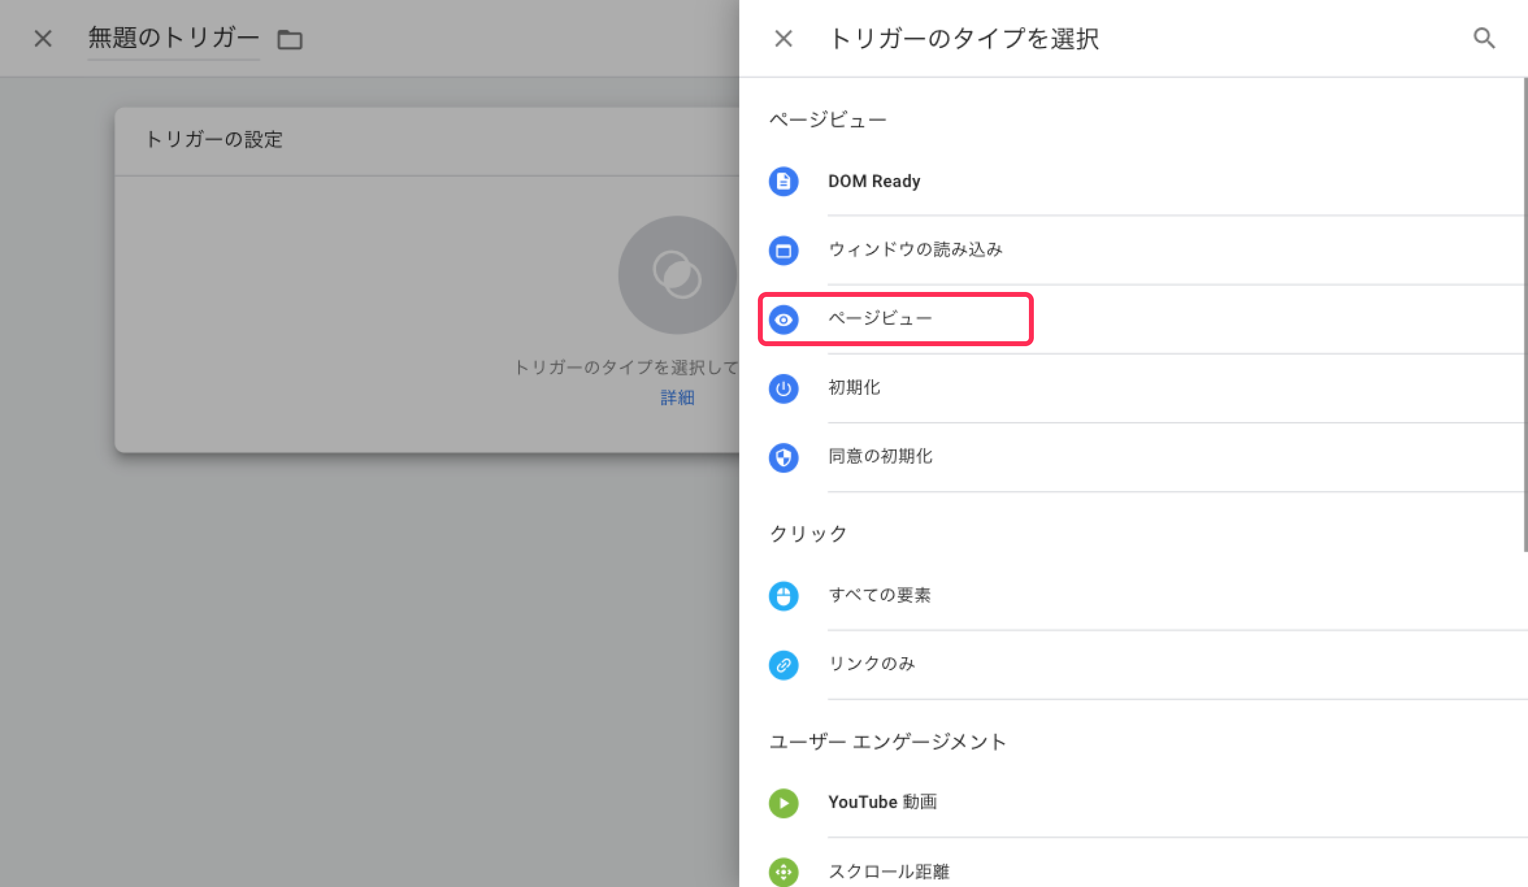Select the DOM Ready trigger type
Viewport: 1528px width, 887px height.
[874, 182]
